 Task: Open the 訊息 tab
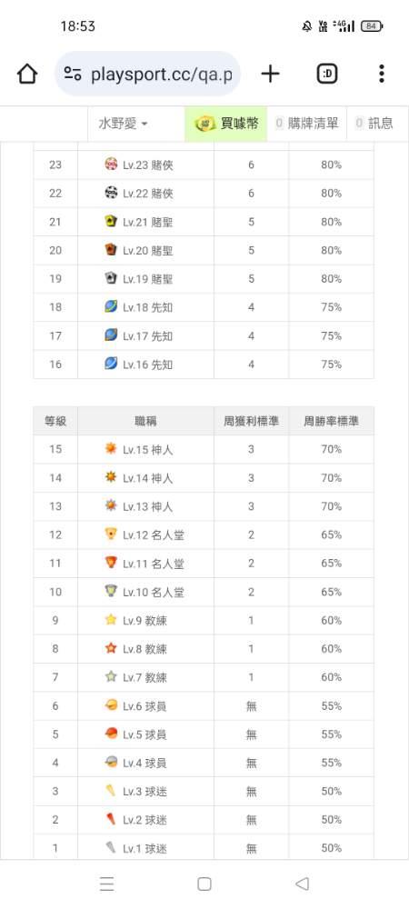tap(374, 124)
